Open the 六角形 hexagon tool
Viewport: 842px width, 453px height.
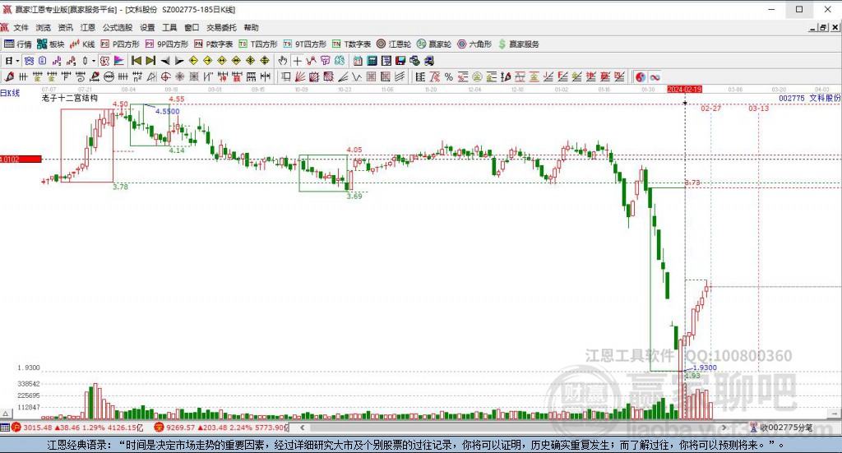(474, 44)
